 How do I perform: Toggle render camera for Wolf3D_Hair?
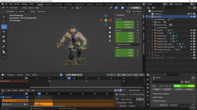coord(194,38)
